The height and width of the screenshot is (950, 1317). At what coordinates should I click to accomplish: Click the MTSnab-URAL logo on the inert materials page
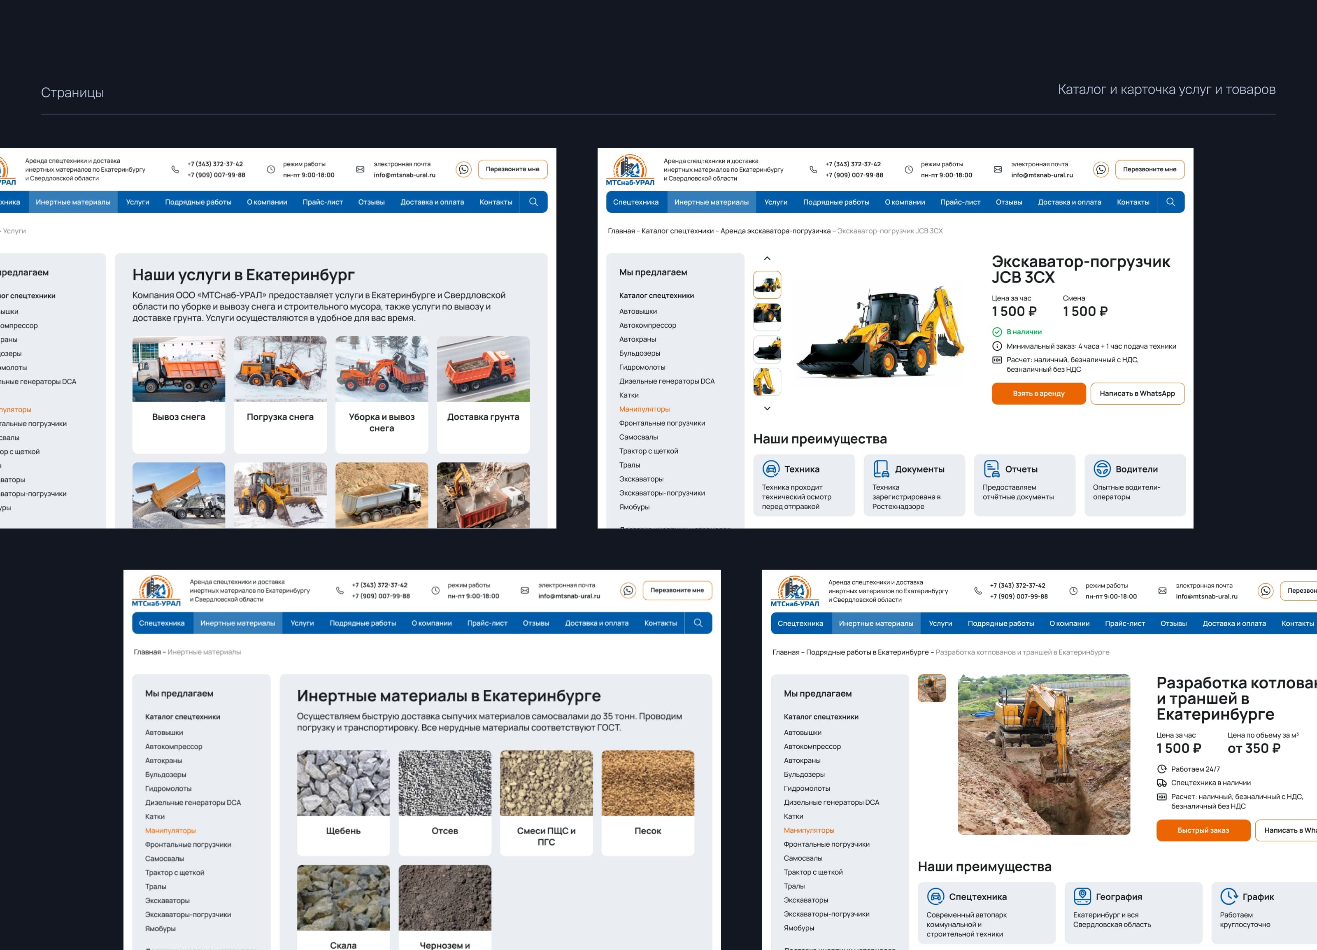pos(156,591)
